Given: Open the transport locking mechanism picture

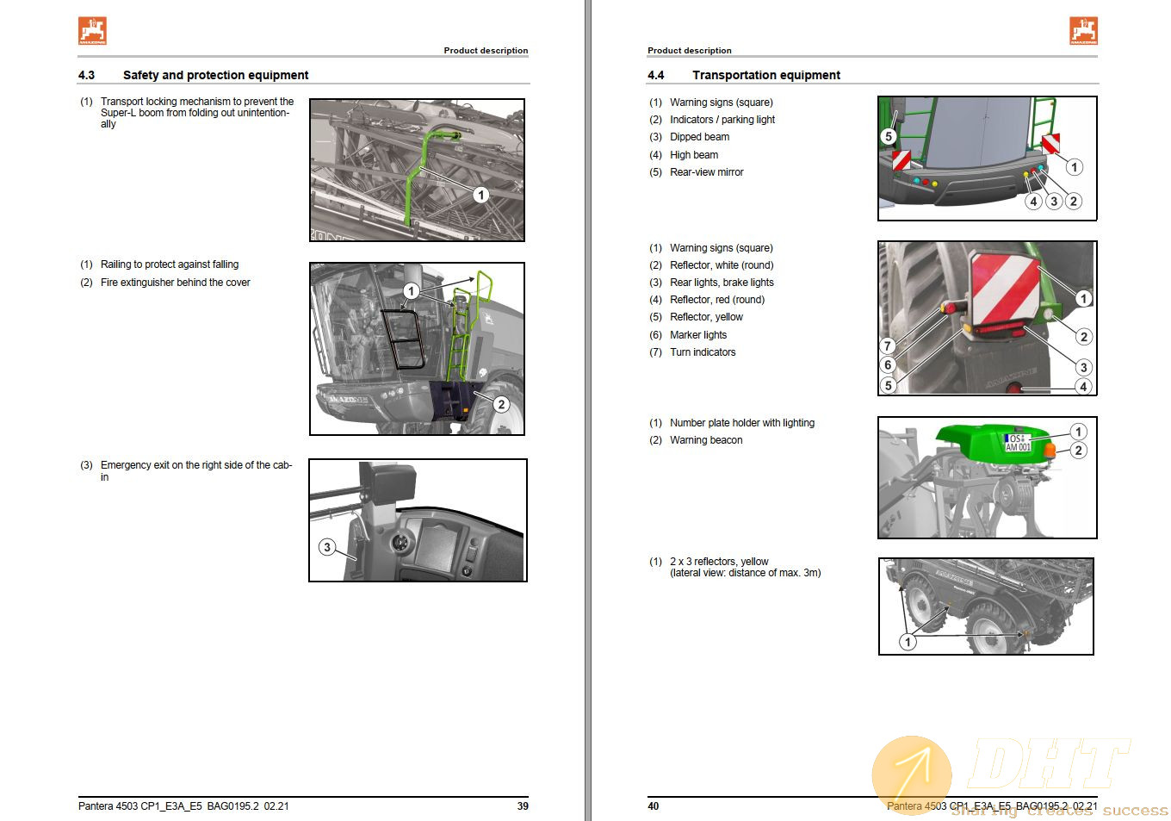Looking at the screenshot, I should 417,170.
